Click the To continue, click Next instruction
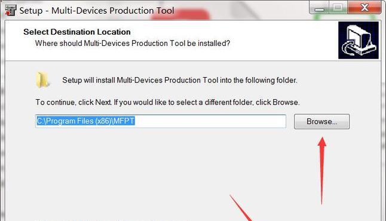This screenshot has height=221, width=386. (x=168, y=102)
